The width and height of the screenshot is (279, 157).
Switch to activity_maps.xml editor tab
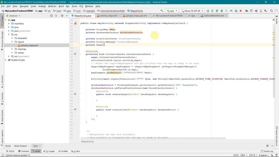(x=109, y=16)
